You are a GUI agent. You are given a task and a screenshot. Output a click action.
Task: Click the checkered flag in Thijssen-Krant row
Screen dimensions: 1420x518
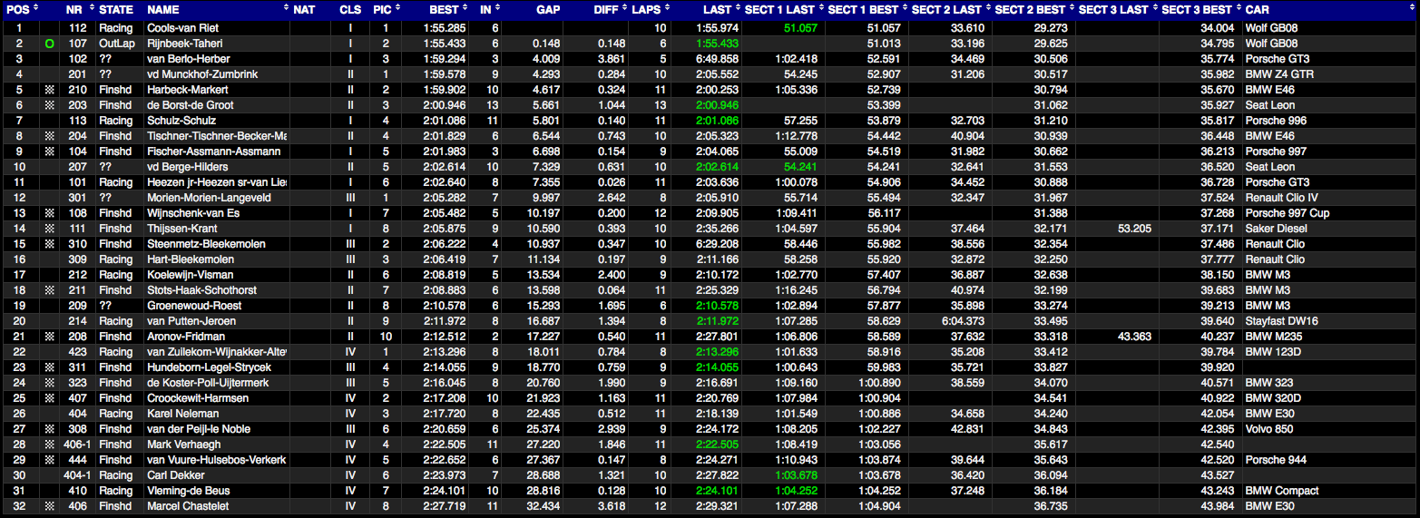[49, 229]
